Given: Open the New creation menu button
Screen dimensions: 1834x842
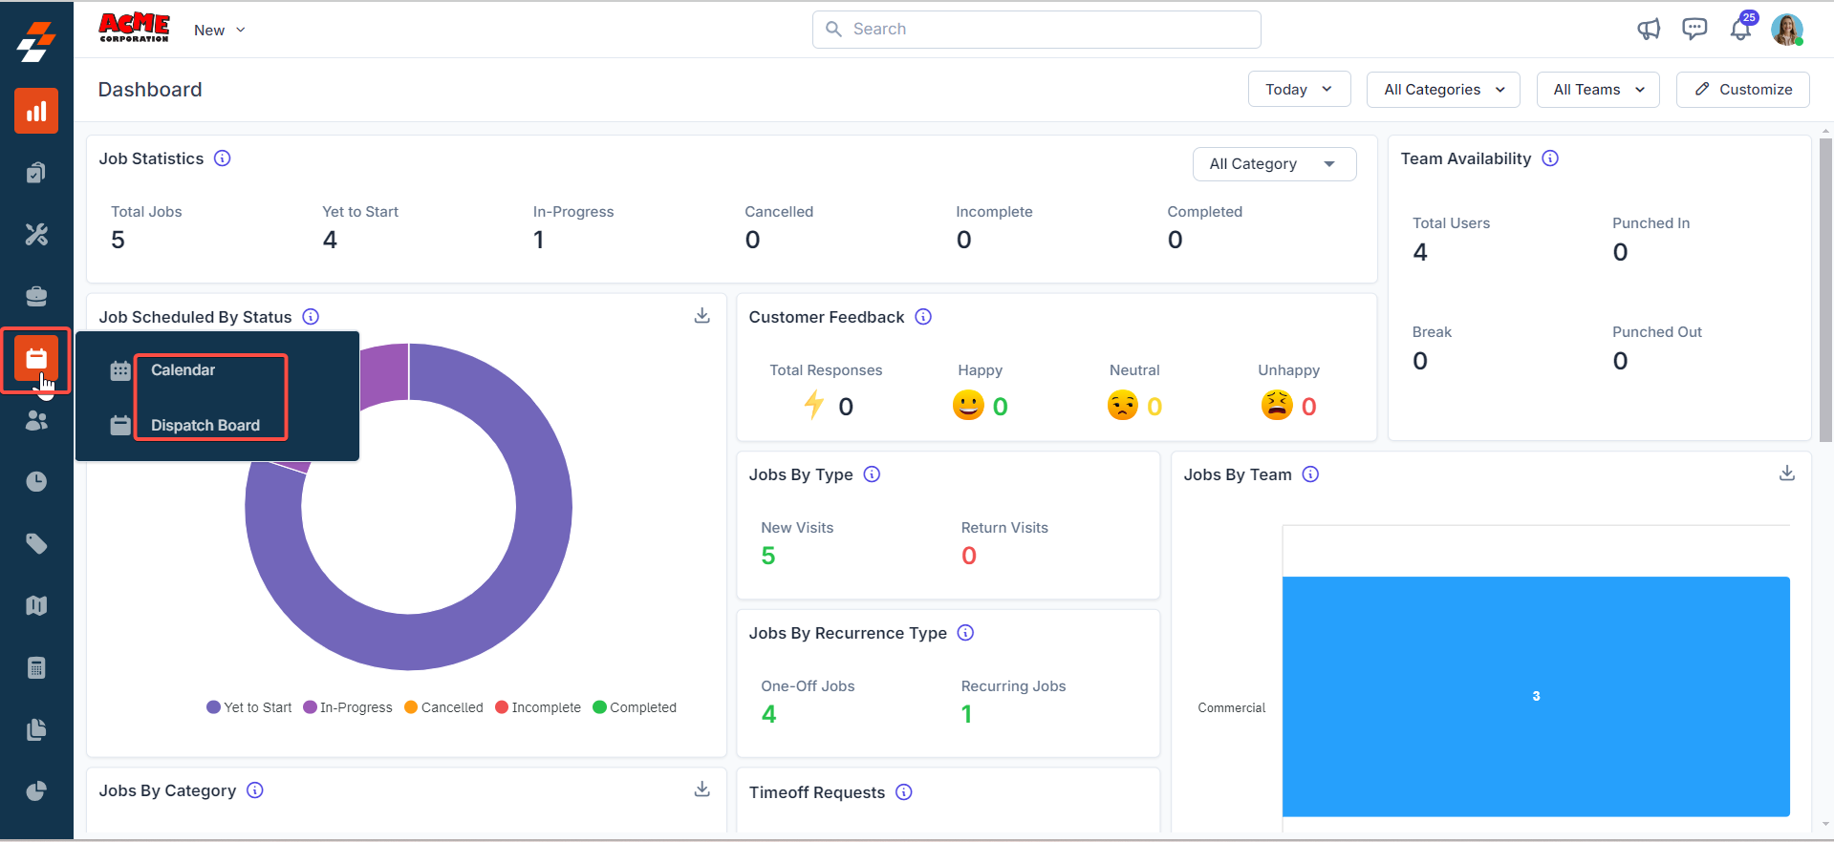Looking at the screenshot, I should pyautogui.click(x=220, y=31).
